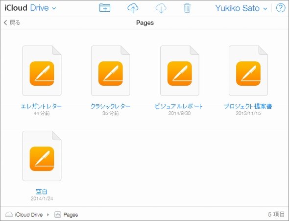Click the trash delete icon
The height and width of the screenshot is (221, 289).
(187, 8)
